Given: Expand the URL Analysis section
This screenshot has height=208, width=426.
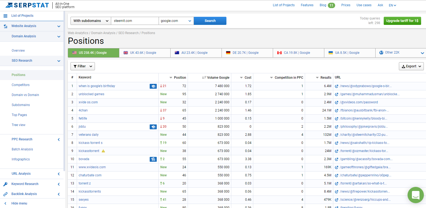Looking at the screenshot, I should coord(59,174).
